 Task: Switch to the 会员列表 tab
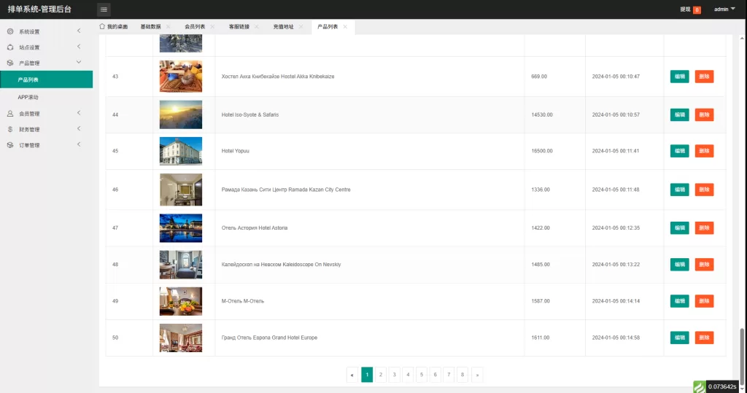coord(195,26)
